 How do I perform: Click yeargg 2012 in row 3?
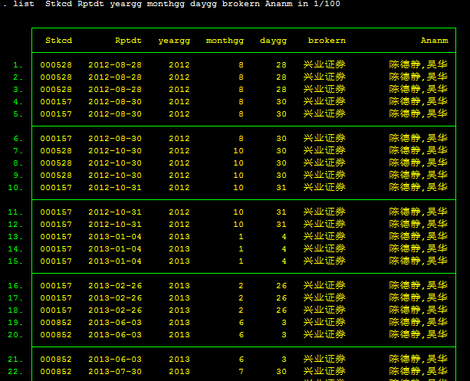coord(179,90)
